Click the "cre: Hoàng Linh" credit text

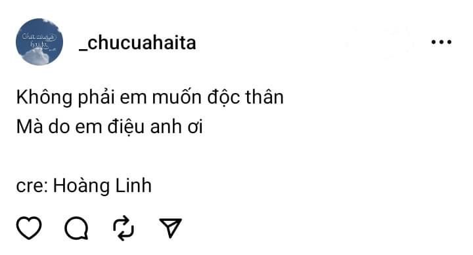[84, 186]
